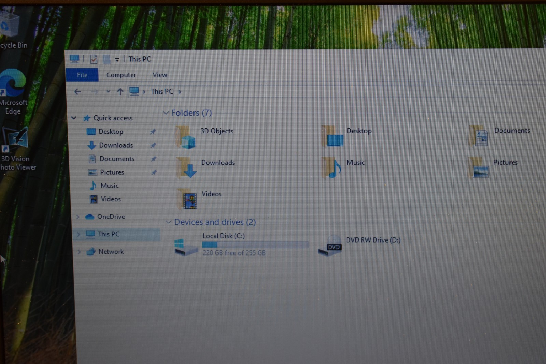Click the '220 GB free of 255 GB' text

click(x=234, y=253)
